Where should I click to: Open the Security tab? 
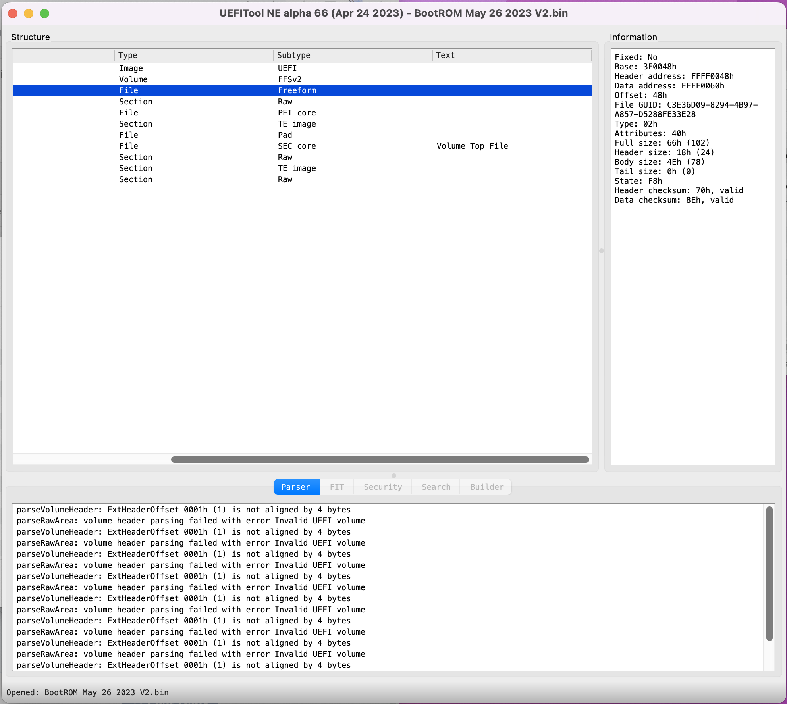click(x=382, y=487)
